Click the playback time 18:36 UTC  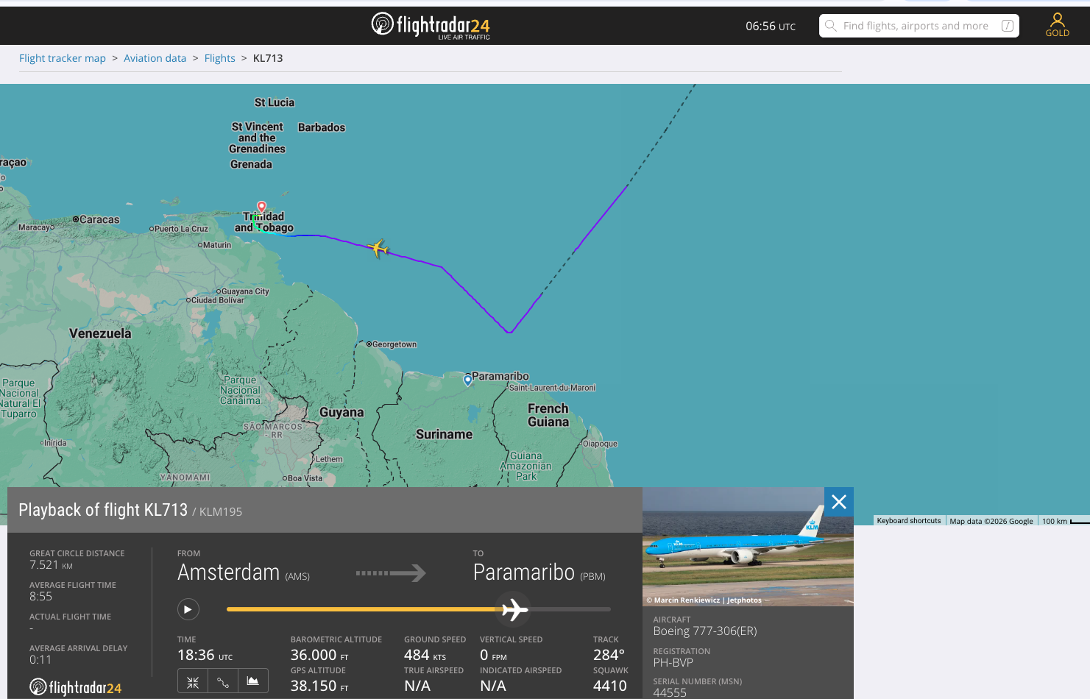click(205, 655)
